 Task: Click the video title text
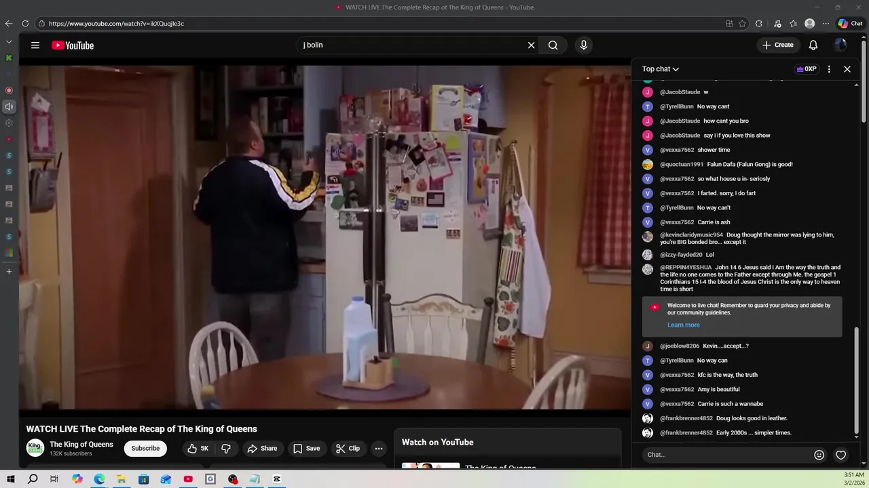click(x=141, y=429)
